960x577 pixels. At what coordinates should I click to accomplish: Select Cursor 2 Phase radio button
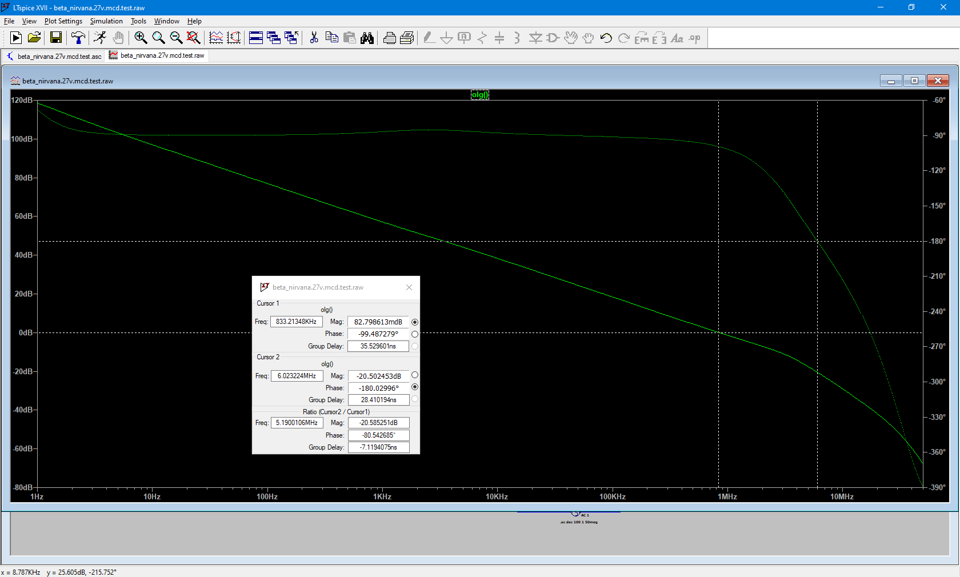415,387
